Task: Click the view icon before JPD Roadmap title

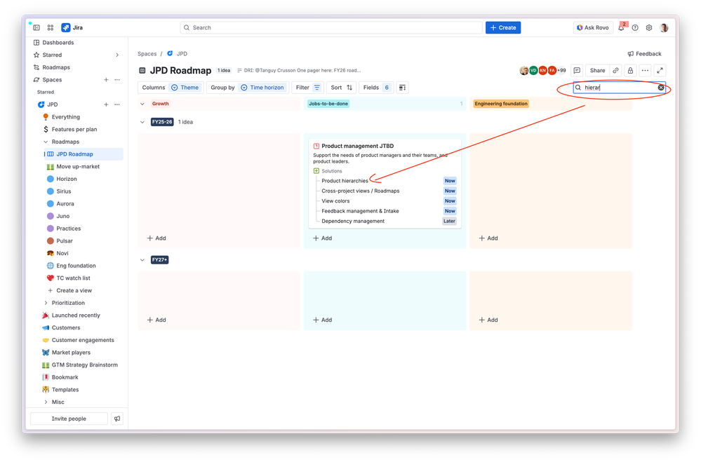Action: pos(142,71)
